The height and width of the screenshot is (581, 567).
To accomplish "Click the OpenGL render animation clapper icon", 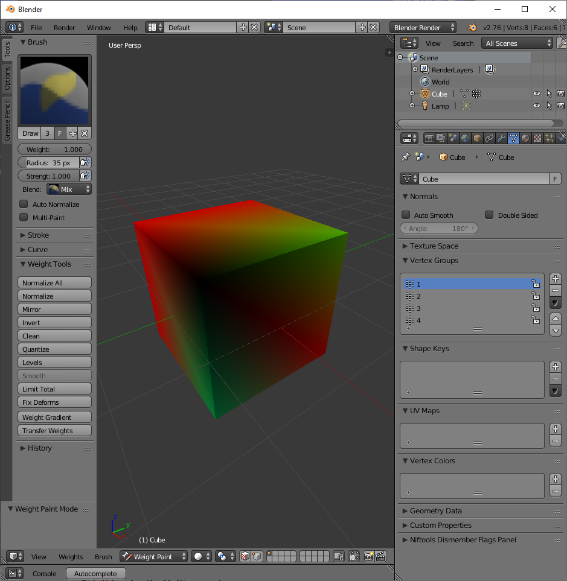I will click(x=380, y=556).
